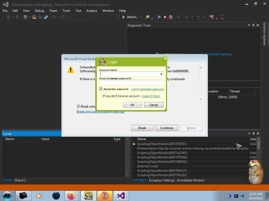Image resolution: width=269 pixels, height=201 pixels.
Task: Click the exception message scroll down arrow
Action: (x=201, y=99)
